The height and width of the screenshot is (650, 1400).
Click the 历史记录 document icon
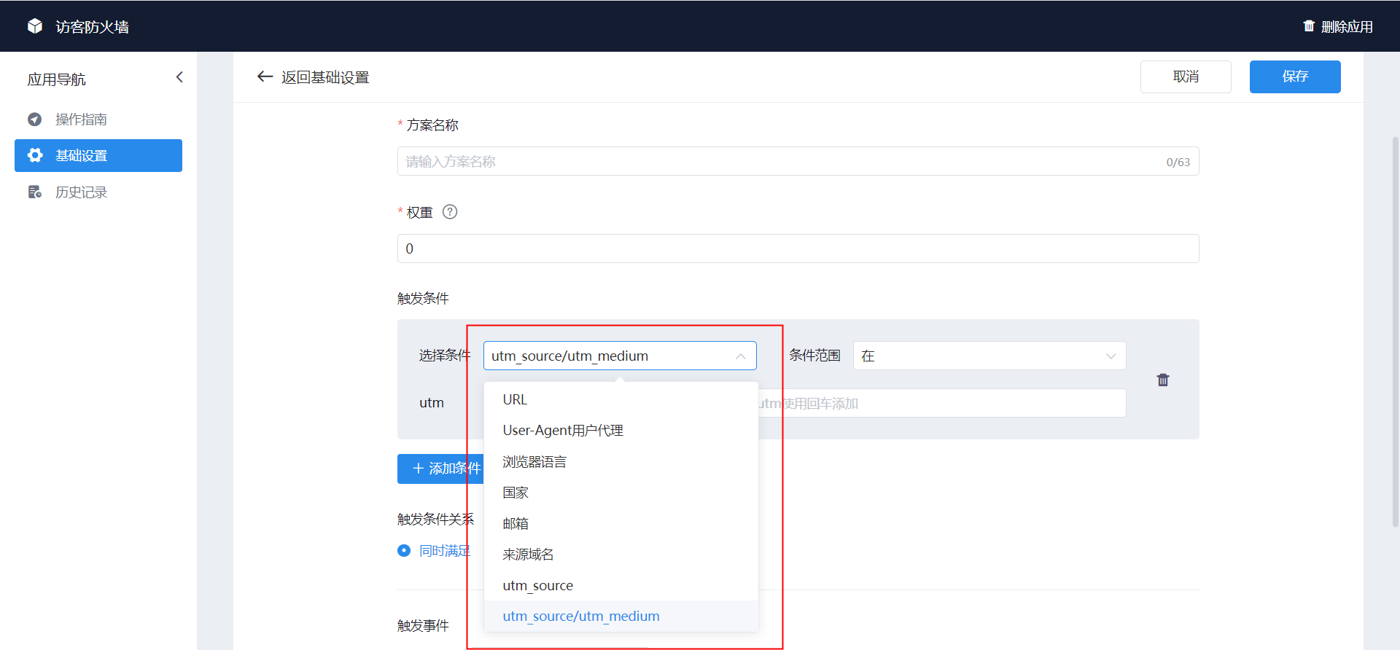(34, 192)
